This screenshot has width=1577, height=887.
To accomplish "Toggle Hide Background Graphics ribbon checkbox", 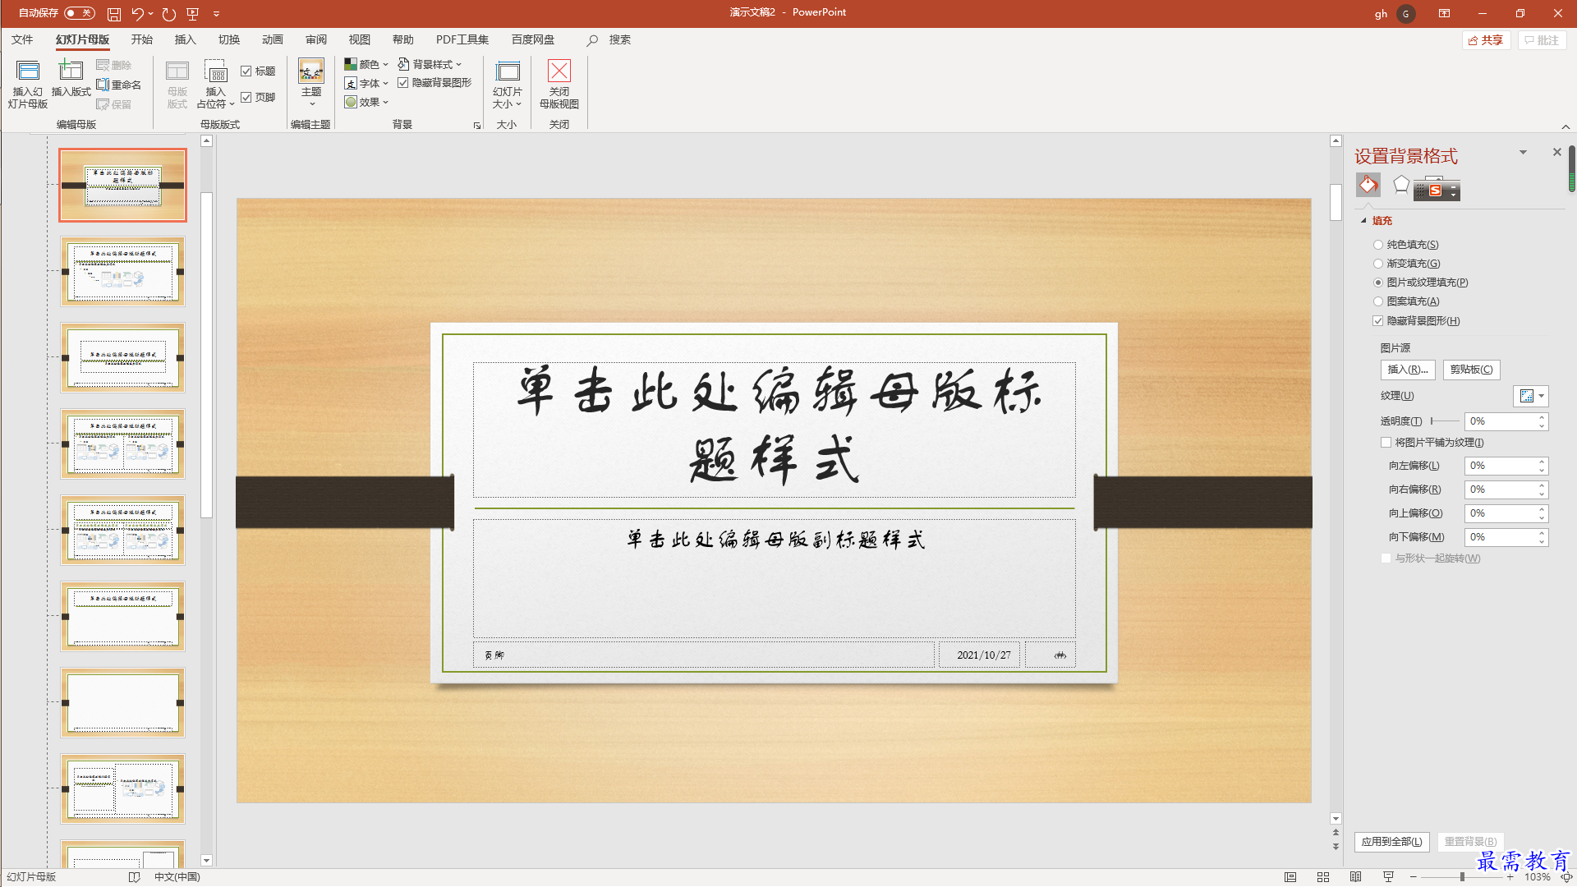I will point(403,83).
